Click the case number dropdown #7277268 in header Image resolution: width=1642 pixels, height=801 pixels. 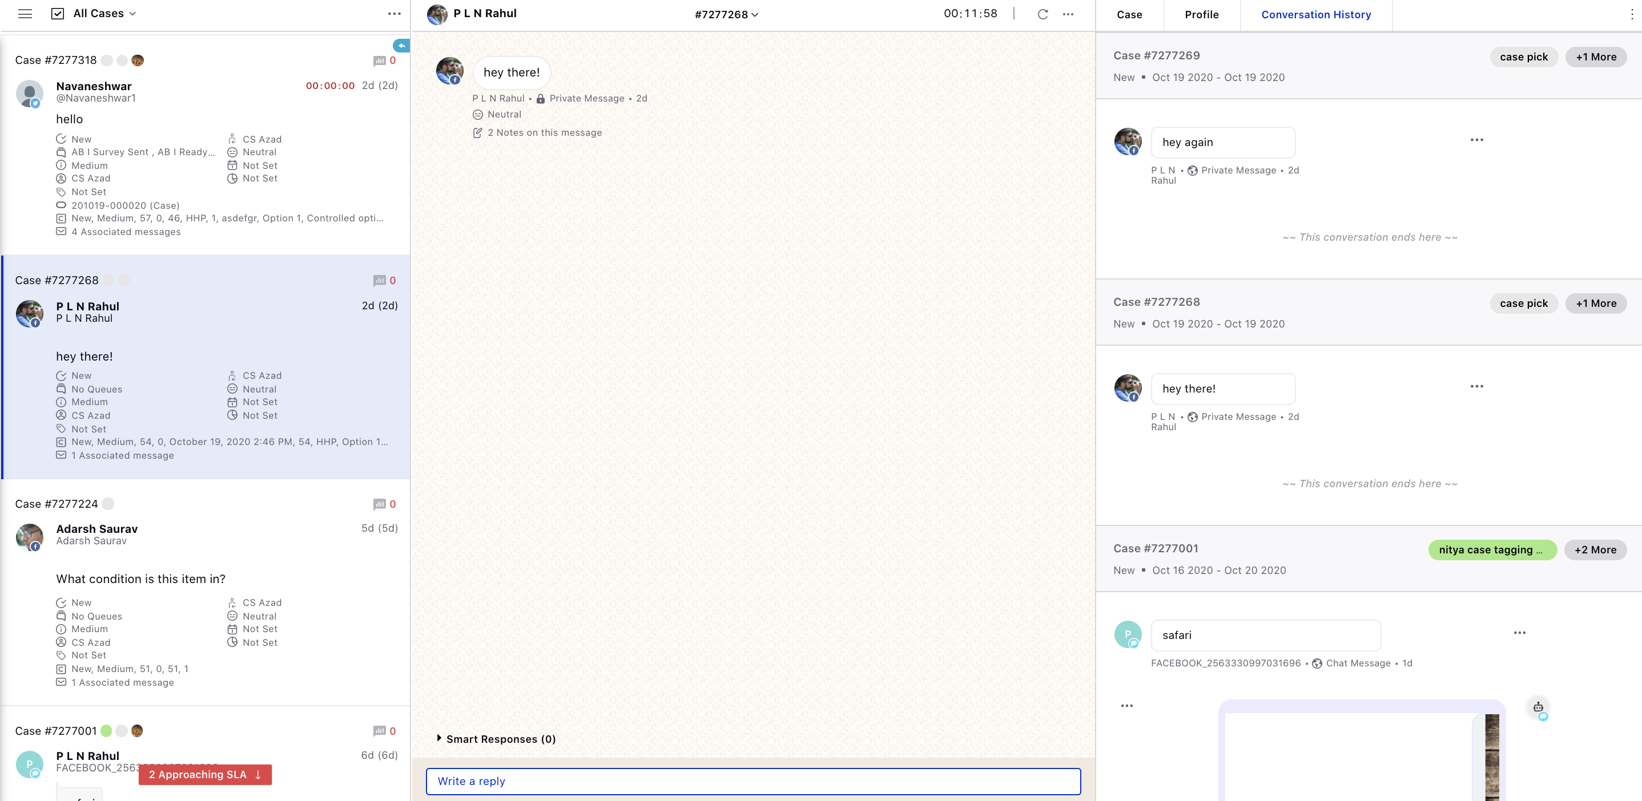click(727, 15)
